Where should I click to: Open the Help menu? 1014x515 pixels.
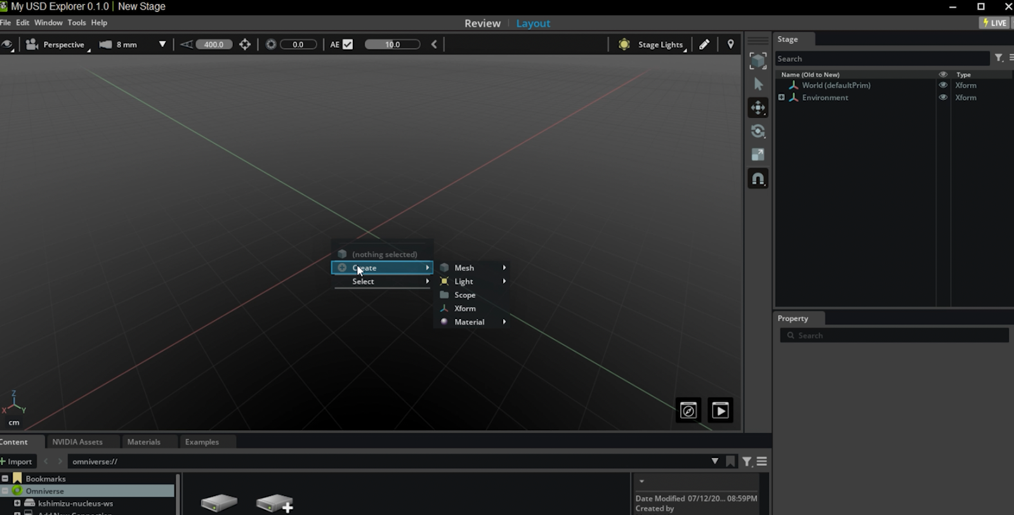point(99,22)
